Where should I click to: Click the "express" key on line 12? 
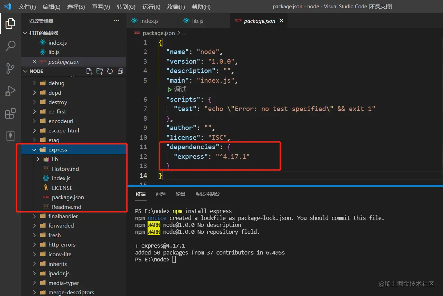191,156
